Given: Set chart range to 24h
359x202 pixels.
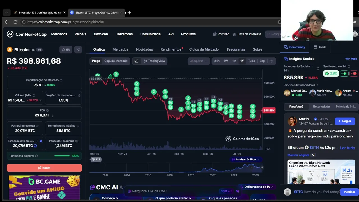Looking at the screenshot, I should point(217,61).
